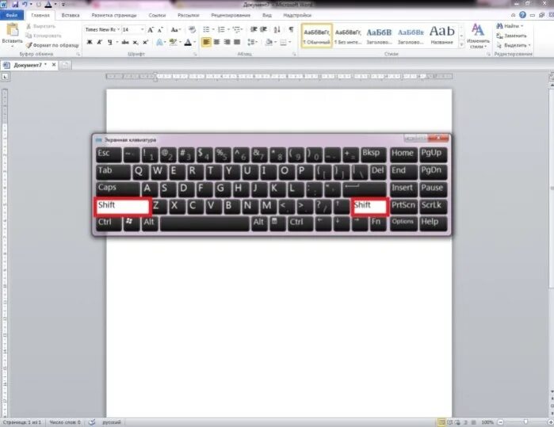Copy selection with Копировать

coord(44,36)
